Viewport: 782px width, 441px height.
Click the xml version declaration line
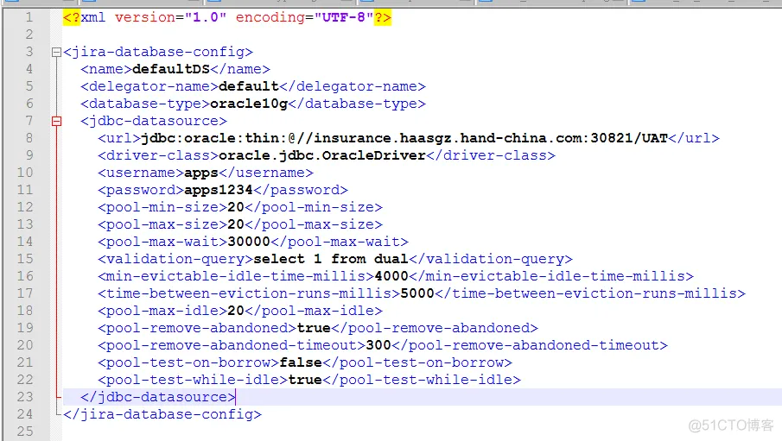click(x=227, y=17)
